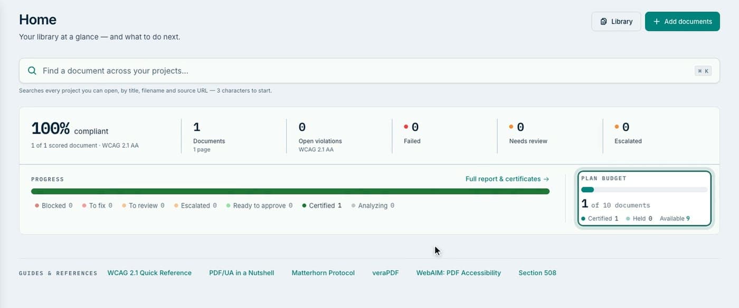Click Analyzing 0 legend item
Screen dimensions: 739x308
point(373,206)
